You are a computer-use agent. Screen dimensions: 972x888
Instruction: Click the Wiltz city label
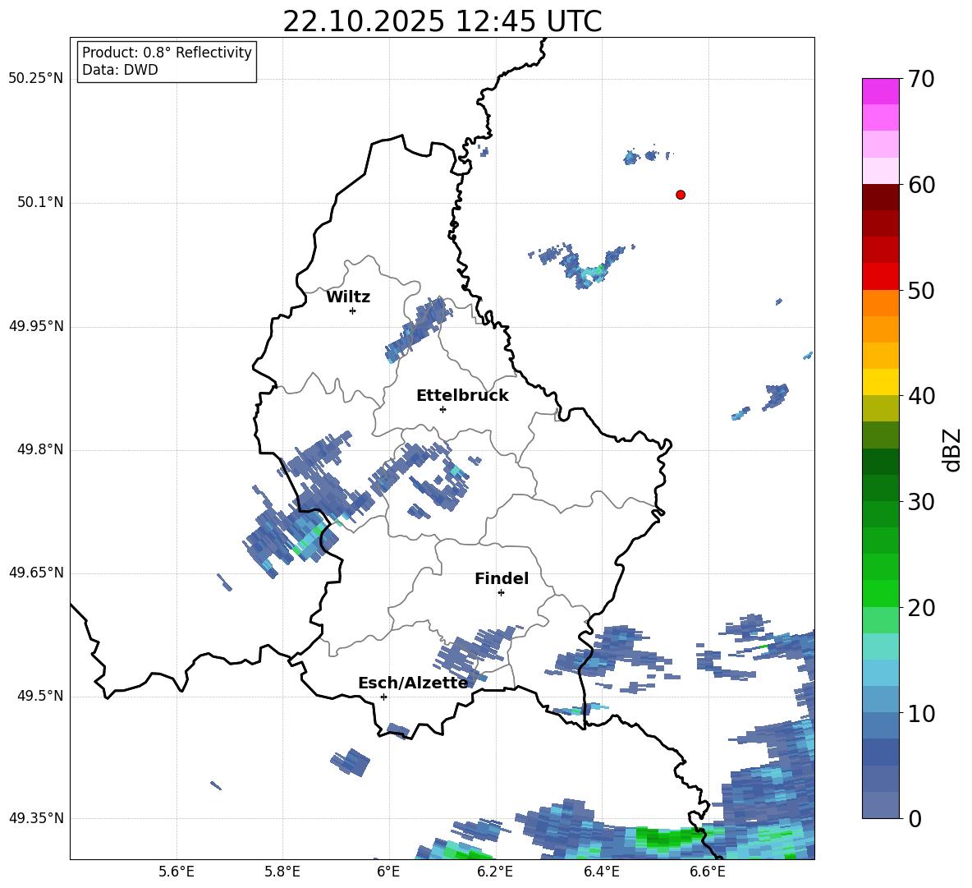(348, 297)
